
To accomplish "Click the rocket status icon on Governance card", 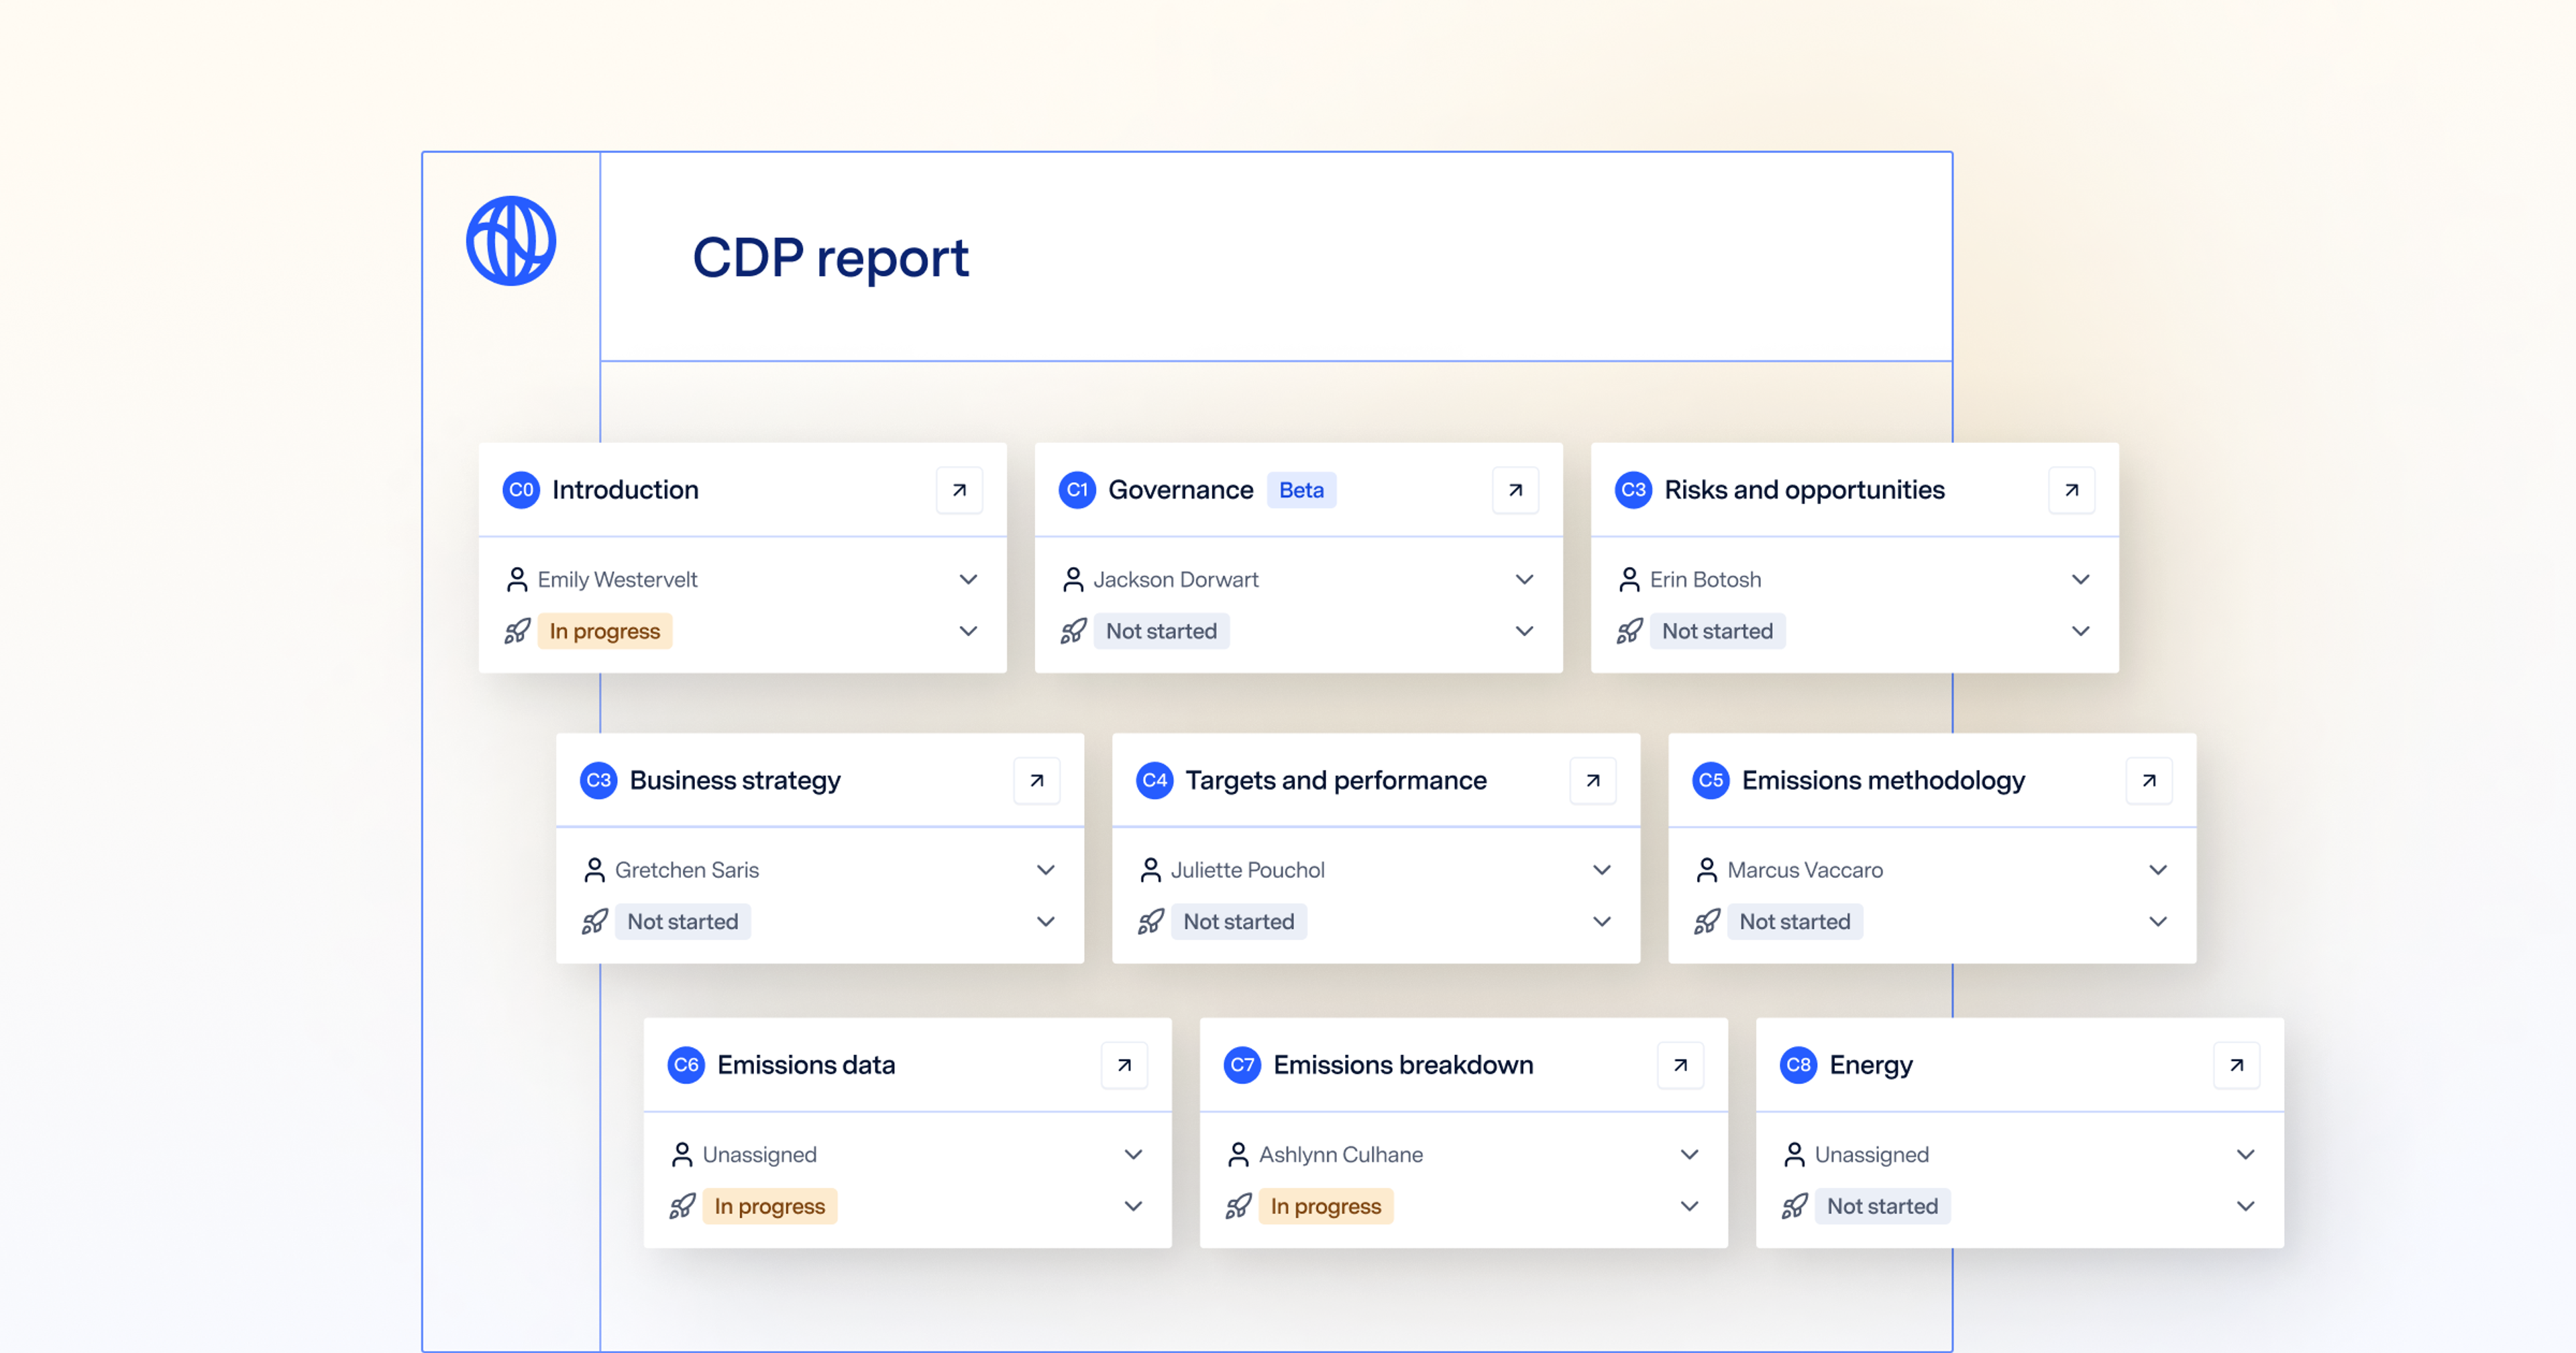I will 1073,632.
